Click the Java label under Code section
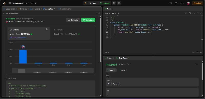Screen dimensions: 205x99 pyautogui.click(x=14, y=78)
